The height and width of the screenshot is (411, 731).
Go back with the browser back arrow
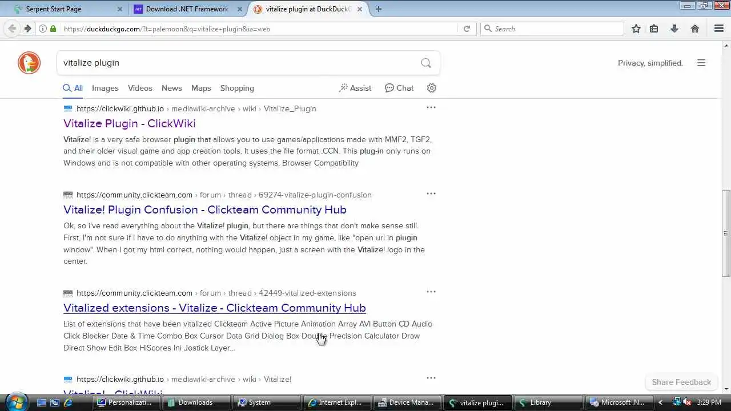[x=12, y=29]
